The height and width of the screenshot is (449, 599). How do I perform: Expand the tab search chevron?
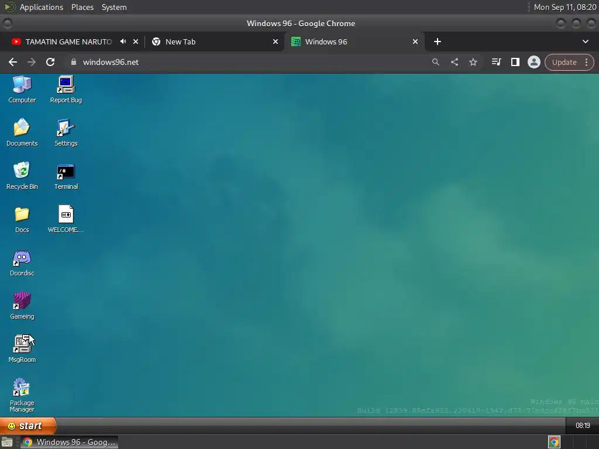click(x=585, y=42)
